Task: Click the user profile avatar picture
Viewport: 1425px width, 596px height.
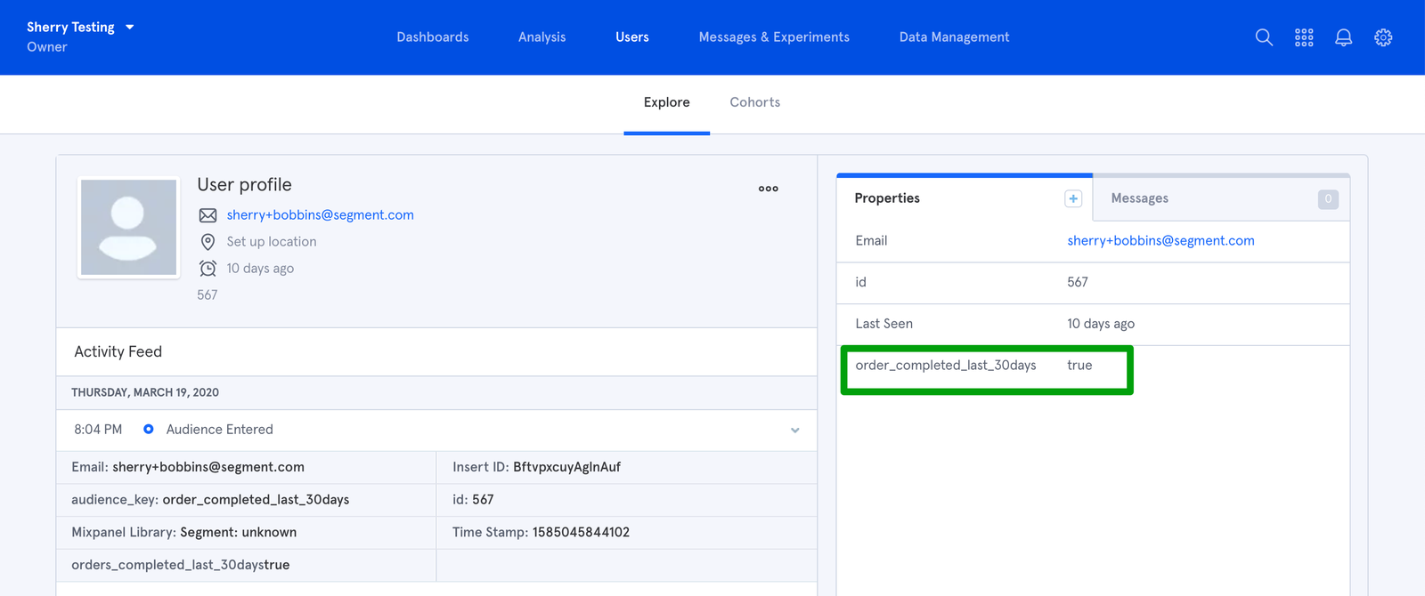Action: 129,228
